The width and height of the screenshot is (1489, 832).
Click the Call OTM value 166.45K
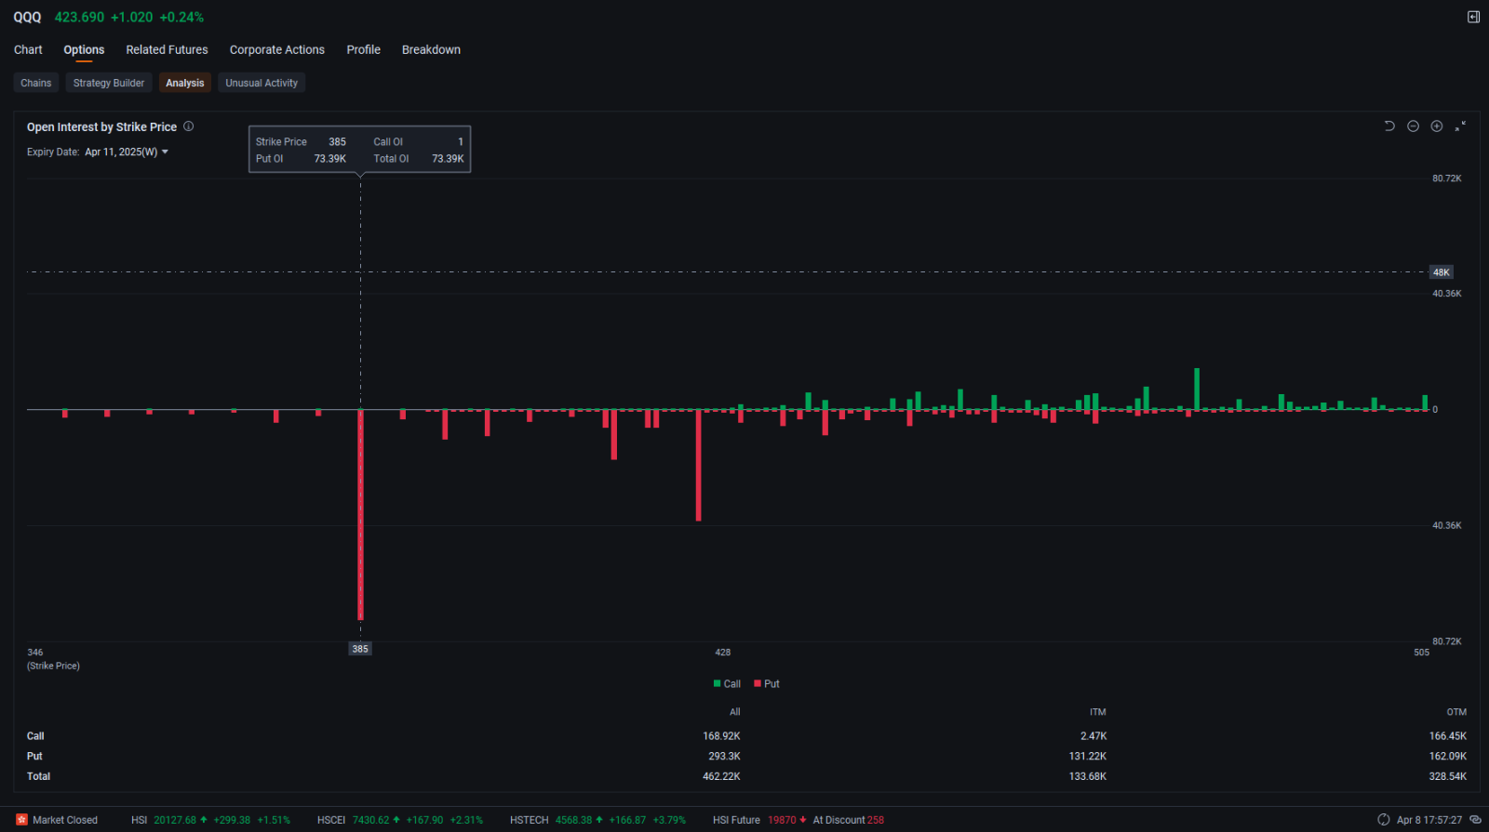pos(1448,736)
